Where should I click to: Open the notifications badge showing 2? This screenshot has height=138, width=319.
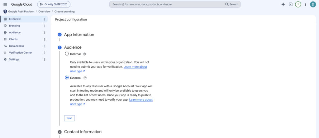coord(298,4)
